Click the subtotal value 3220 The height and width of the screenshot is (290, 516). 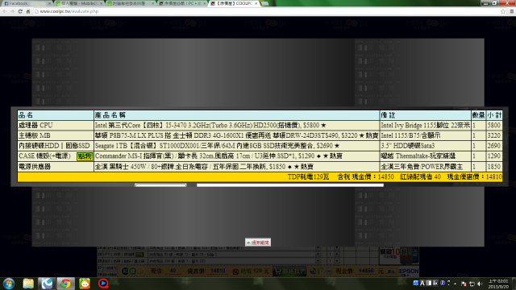coord(494,135)
